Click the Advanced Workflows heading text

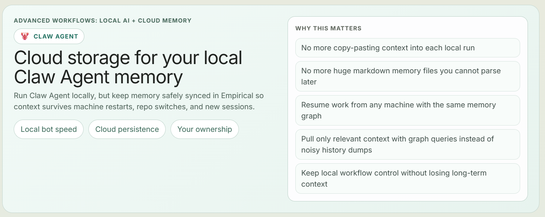[x=103, y=21]
